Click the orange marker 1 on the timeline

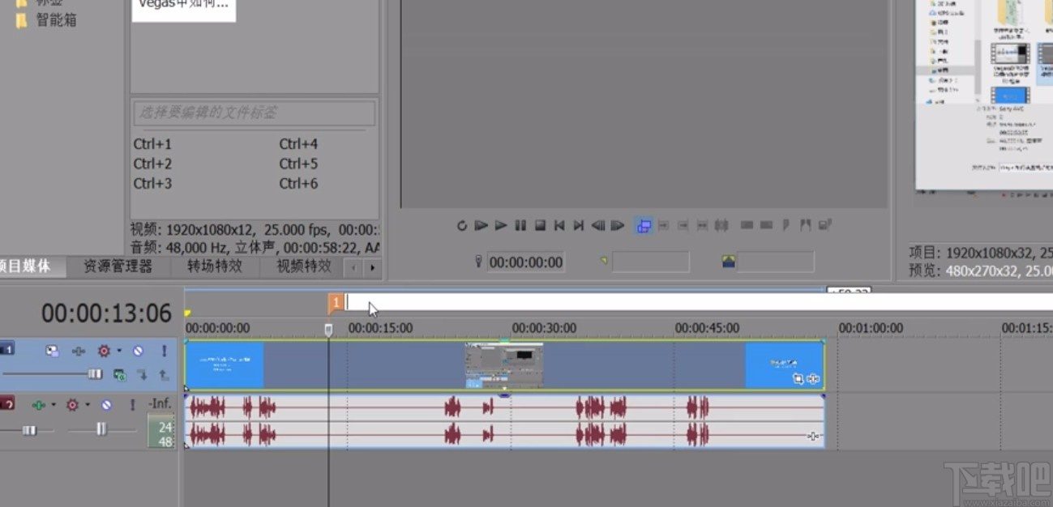(x=336, y=303)
